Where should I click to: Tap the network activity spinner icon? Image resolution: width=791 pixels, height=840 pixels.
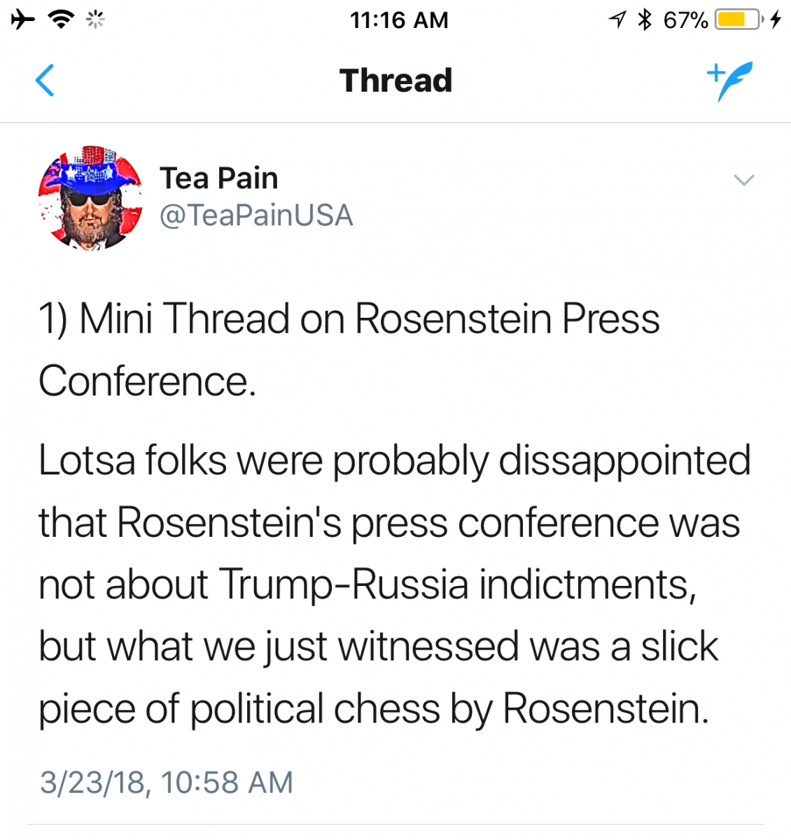point(95,20)
